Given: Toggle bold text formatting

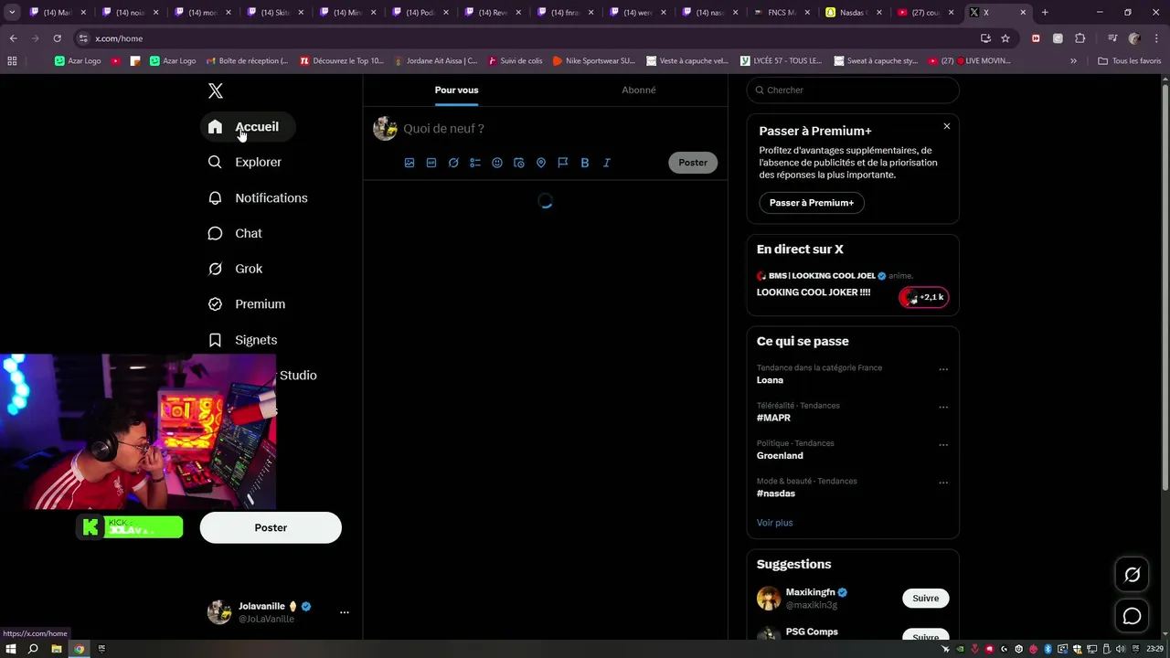Looking at the screenshot, I should point(585,163).
